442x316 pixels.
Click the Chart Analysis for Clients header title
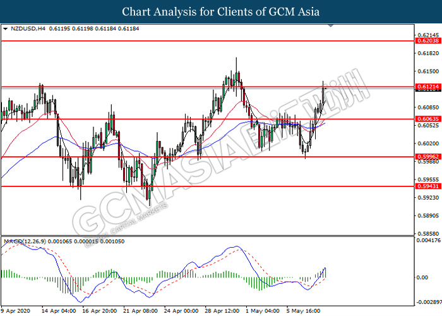pyautogui.click(x=221, y=12)
